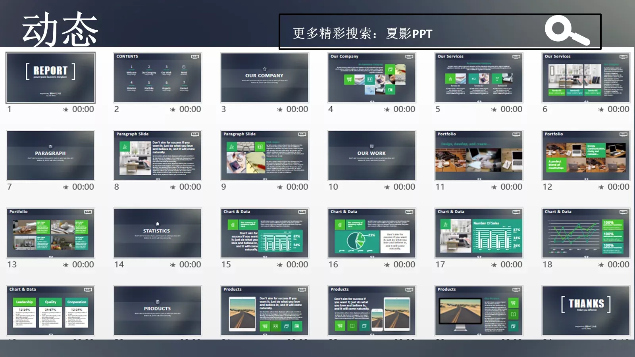Viewport: 635px width, 357px height.
Task: Select slide 14 STATISTICS thumbnail
Action: (158, 233)
